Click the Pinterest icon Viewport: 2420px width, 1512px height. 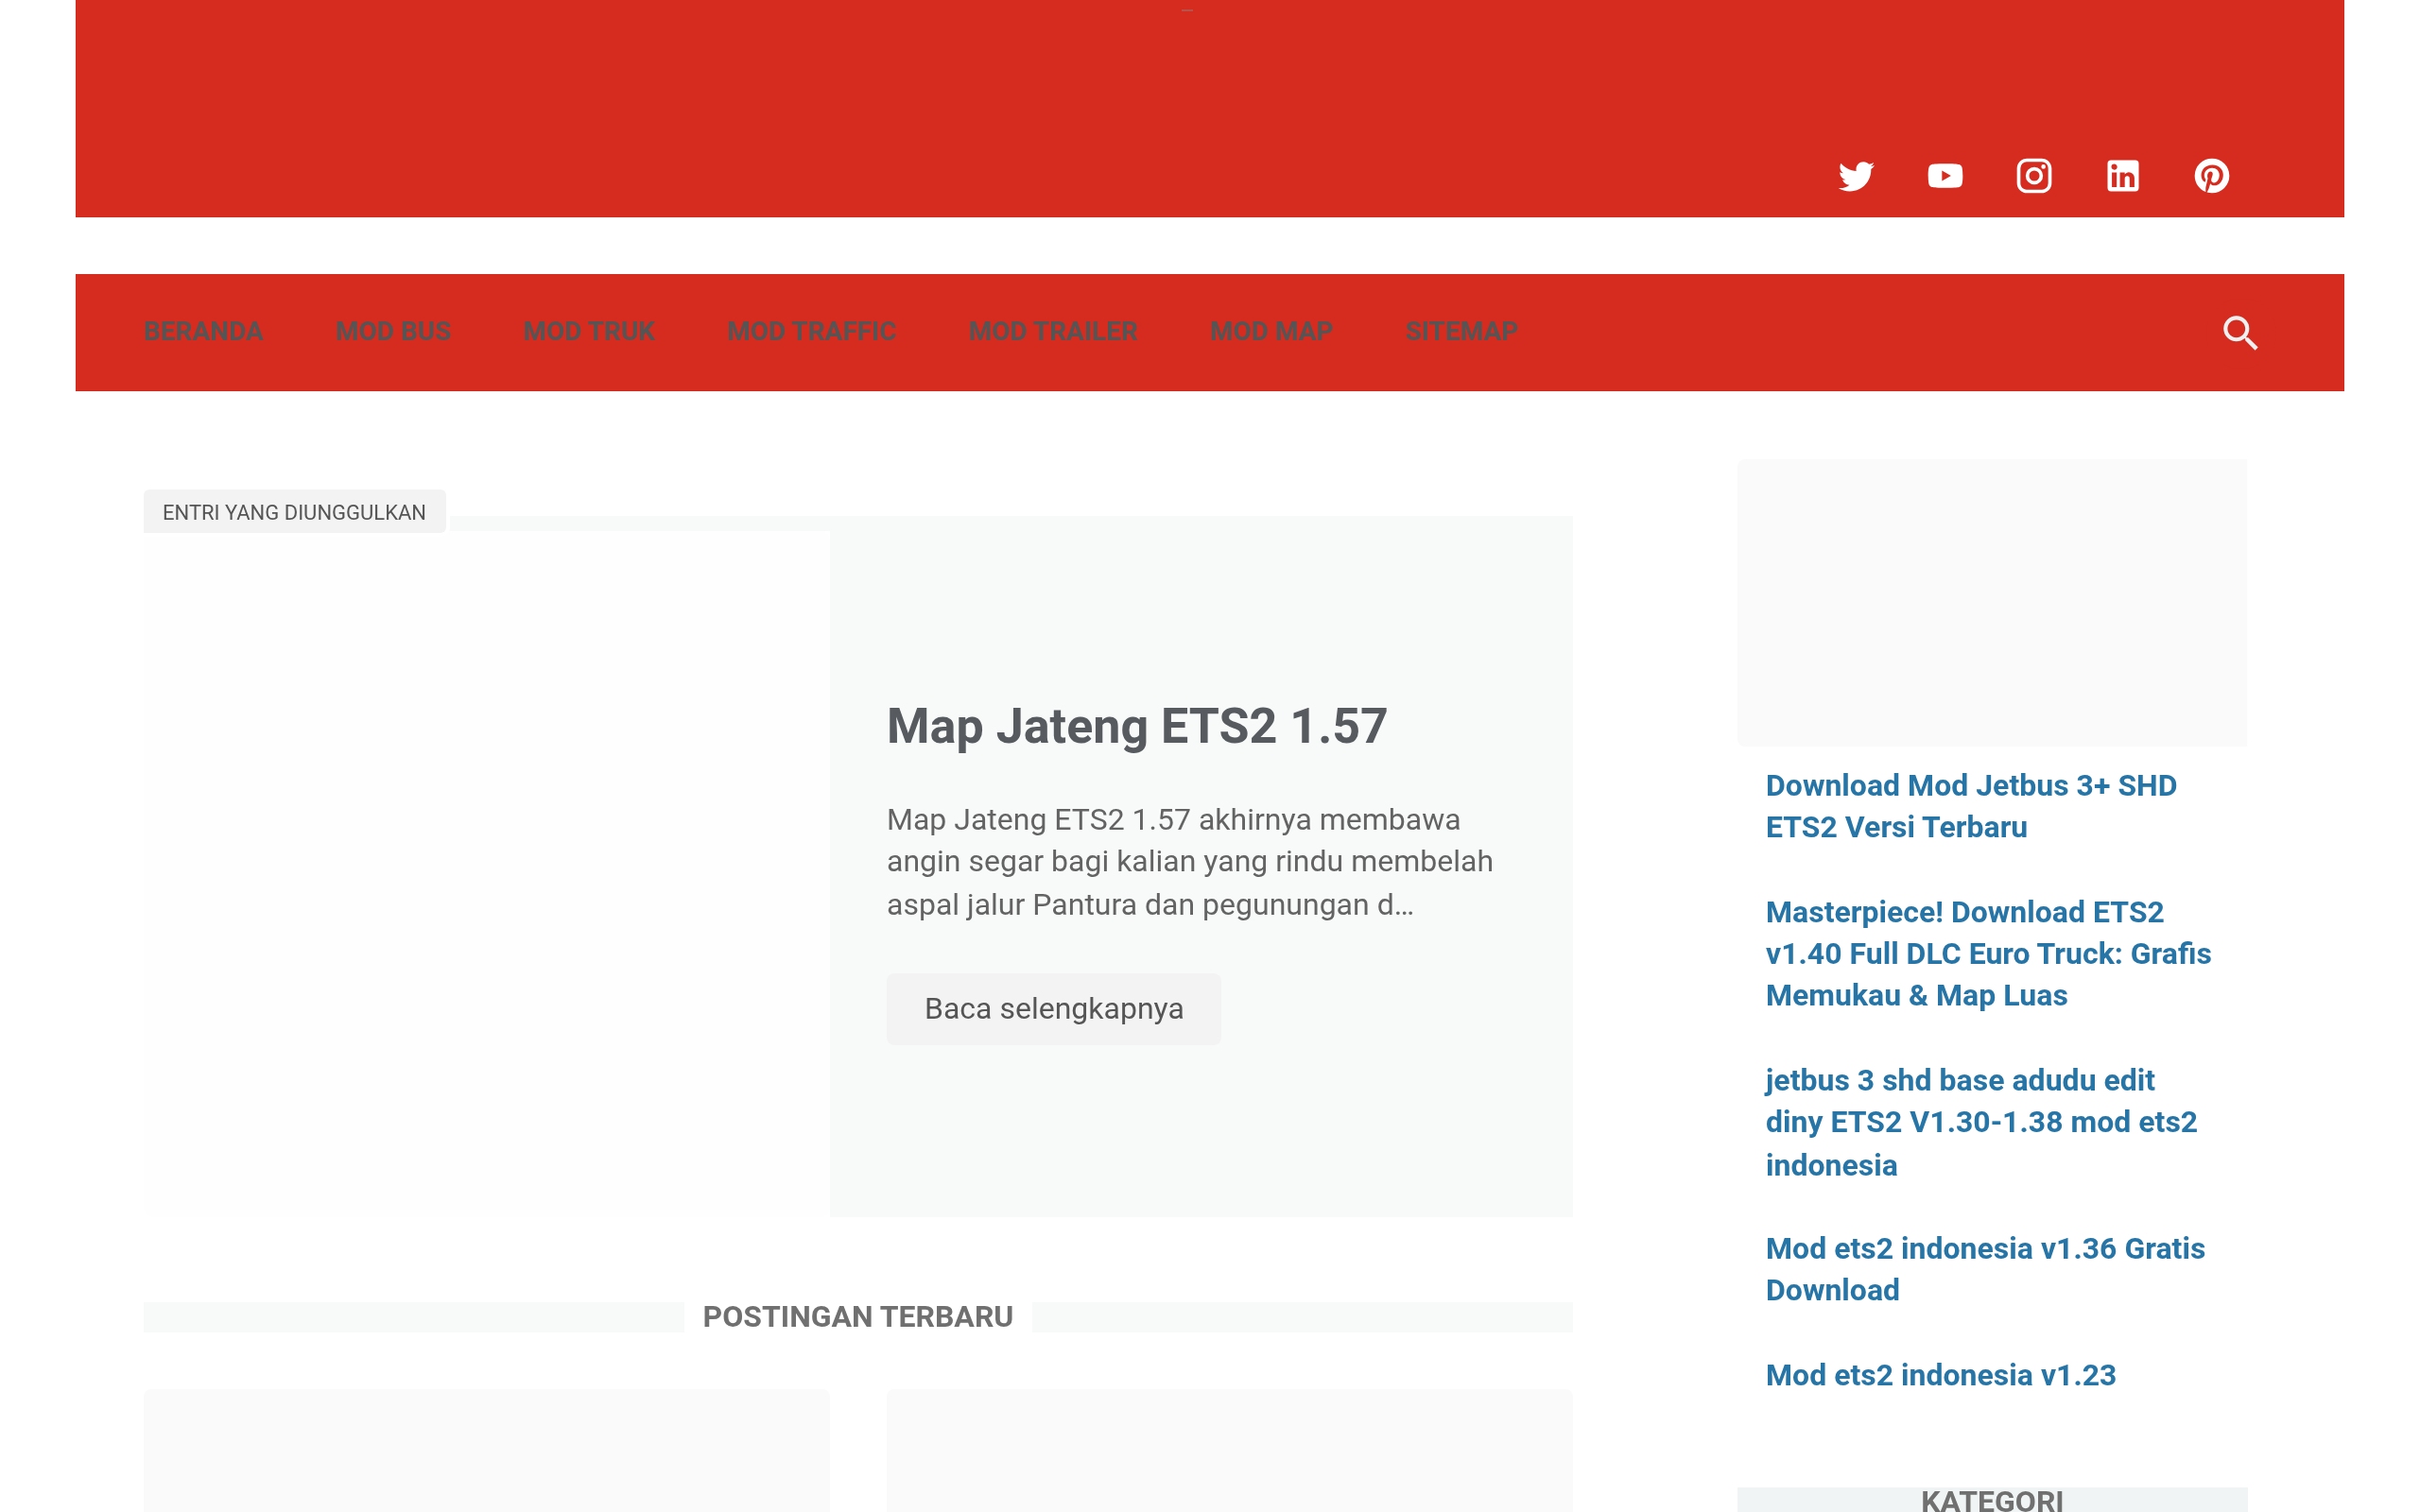[x=2211, y=176]
